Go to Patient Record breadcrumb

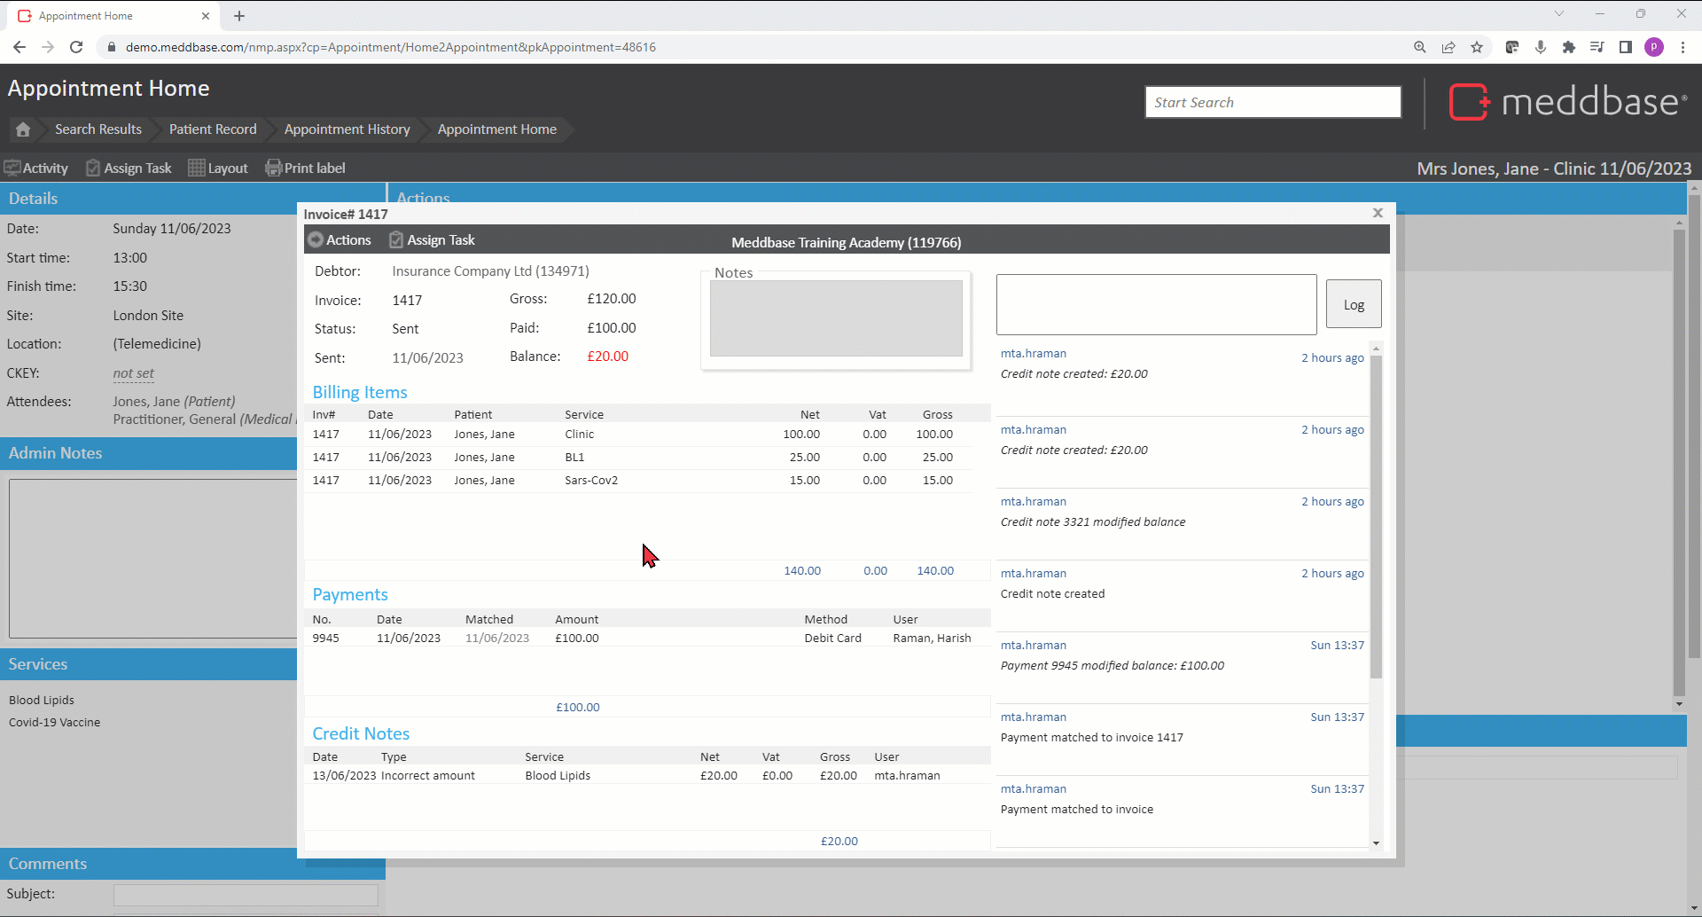click(213, 129)
